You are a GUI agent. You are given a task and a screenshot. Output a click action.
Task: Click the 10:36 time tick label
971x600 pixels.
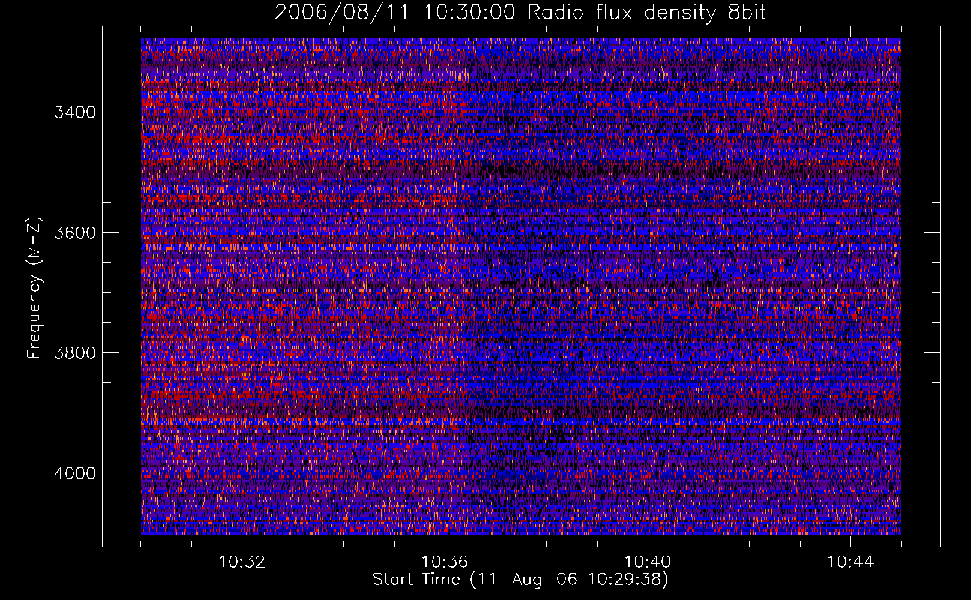point(445,562)
